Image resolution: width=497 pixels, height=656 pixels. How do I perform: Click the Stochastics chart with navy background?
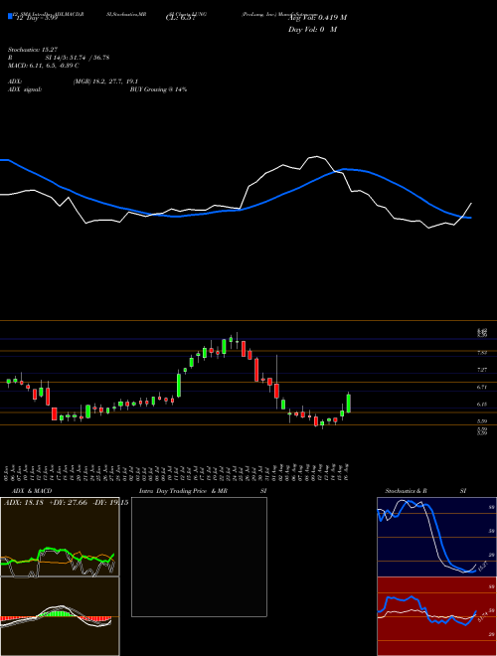tap(436, 537)
